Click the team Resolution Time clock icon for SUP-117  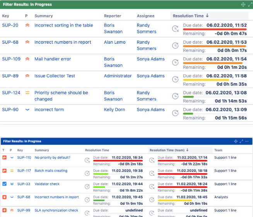click(x=152, y=173)
